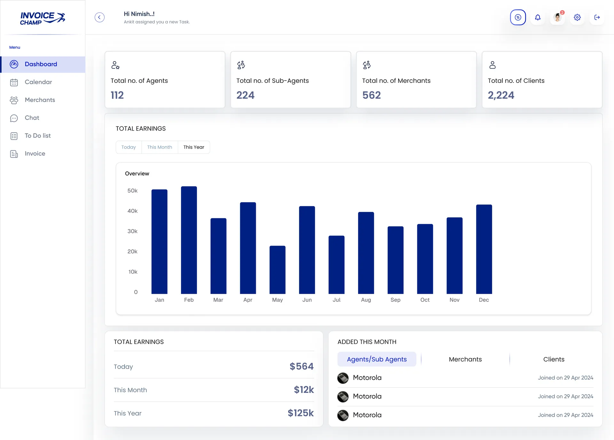Select the This Year earnings filter
The height and width of the screenshot is (440, 614).
tap(194, 147)
